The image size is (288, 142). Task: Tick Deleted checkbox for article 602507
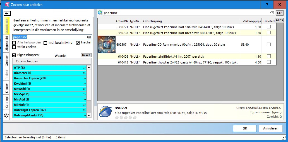click(269, 44)
